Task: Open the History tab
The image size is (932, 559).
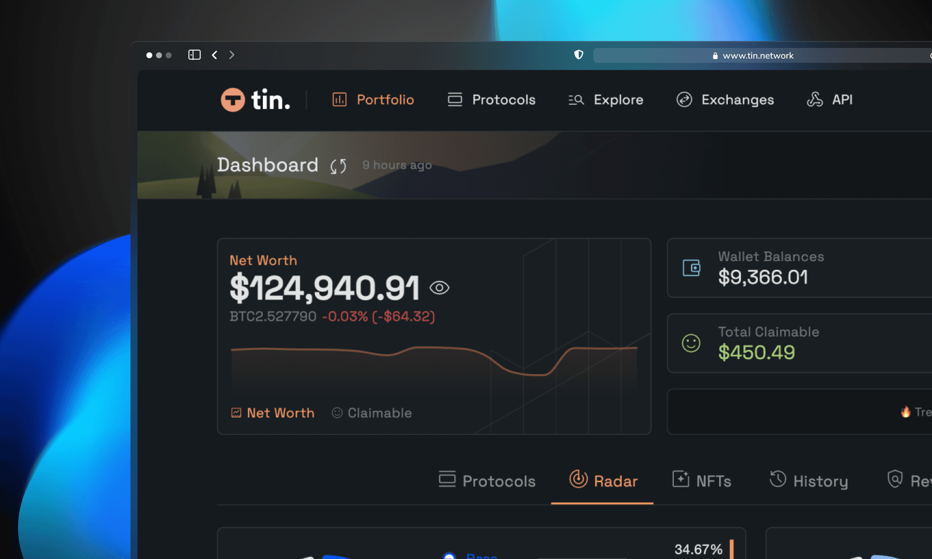Action: pyautogui.click(x=809, y=481)
